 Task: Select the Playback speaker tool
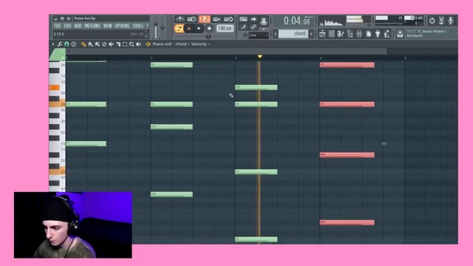click(x=138, y=44)
